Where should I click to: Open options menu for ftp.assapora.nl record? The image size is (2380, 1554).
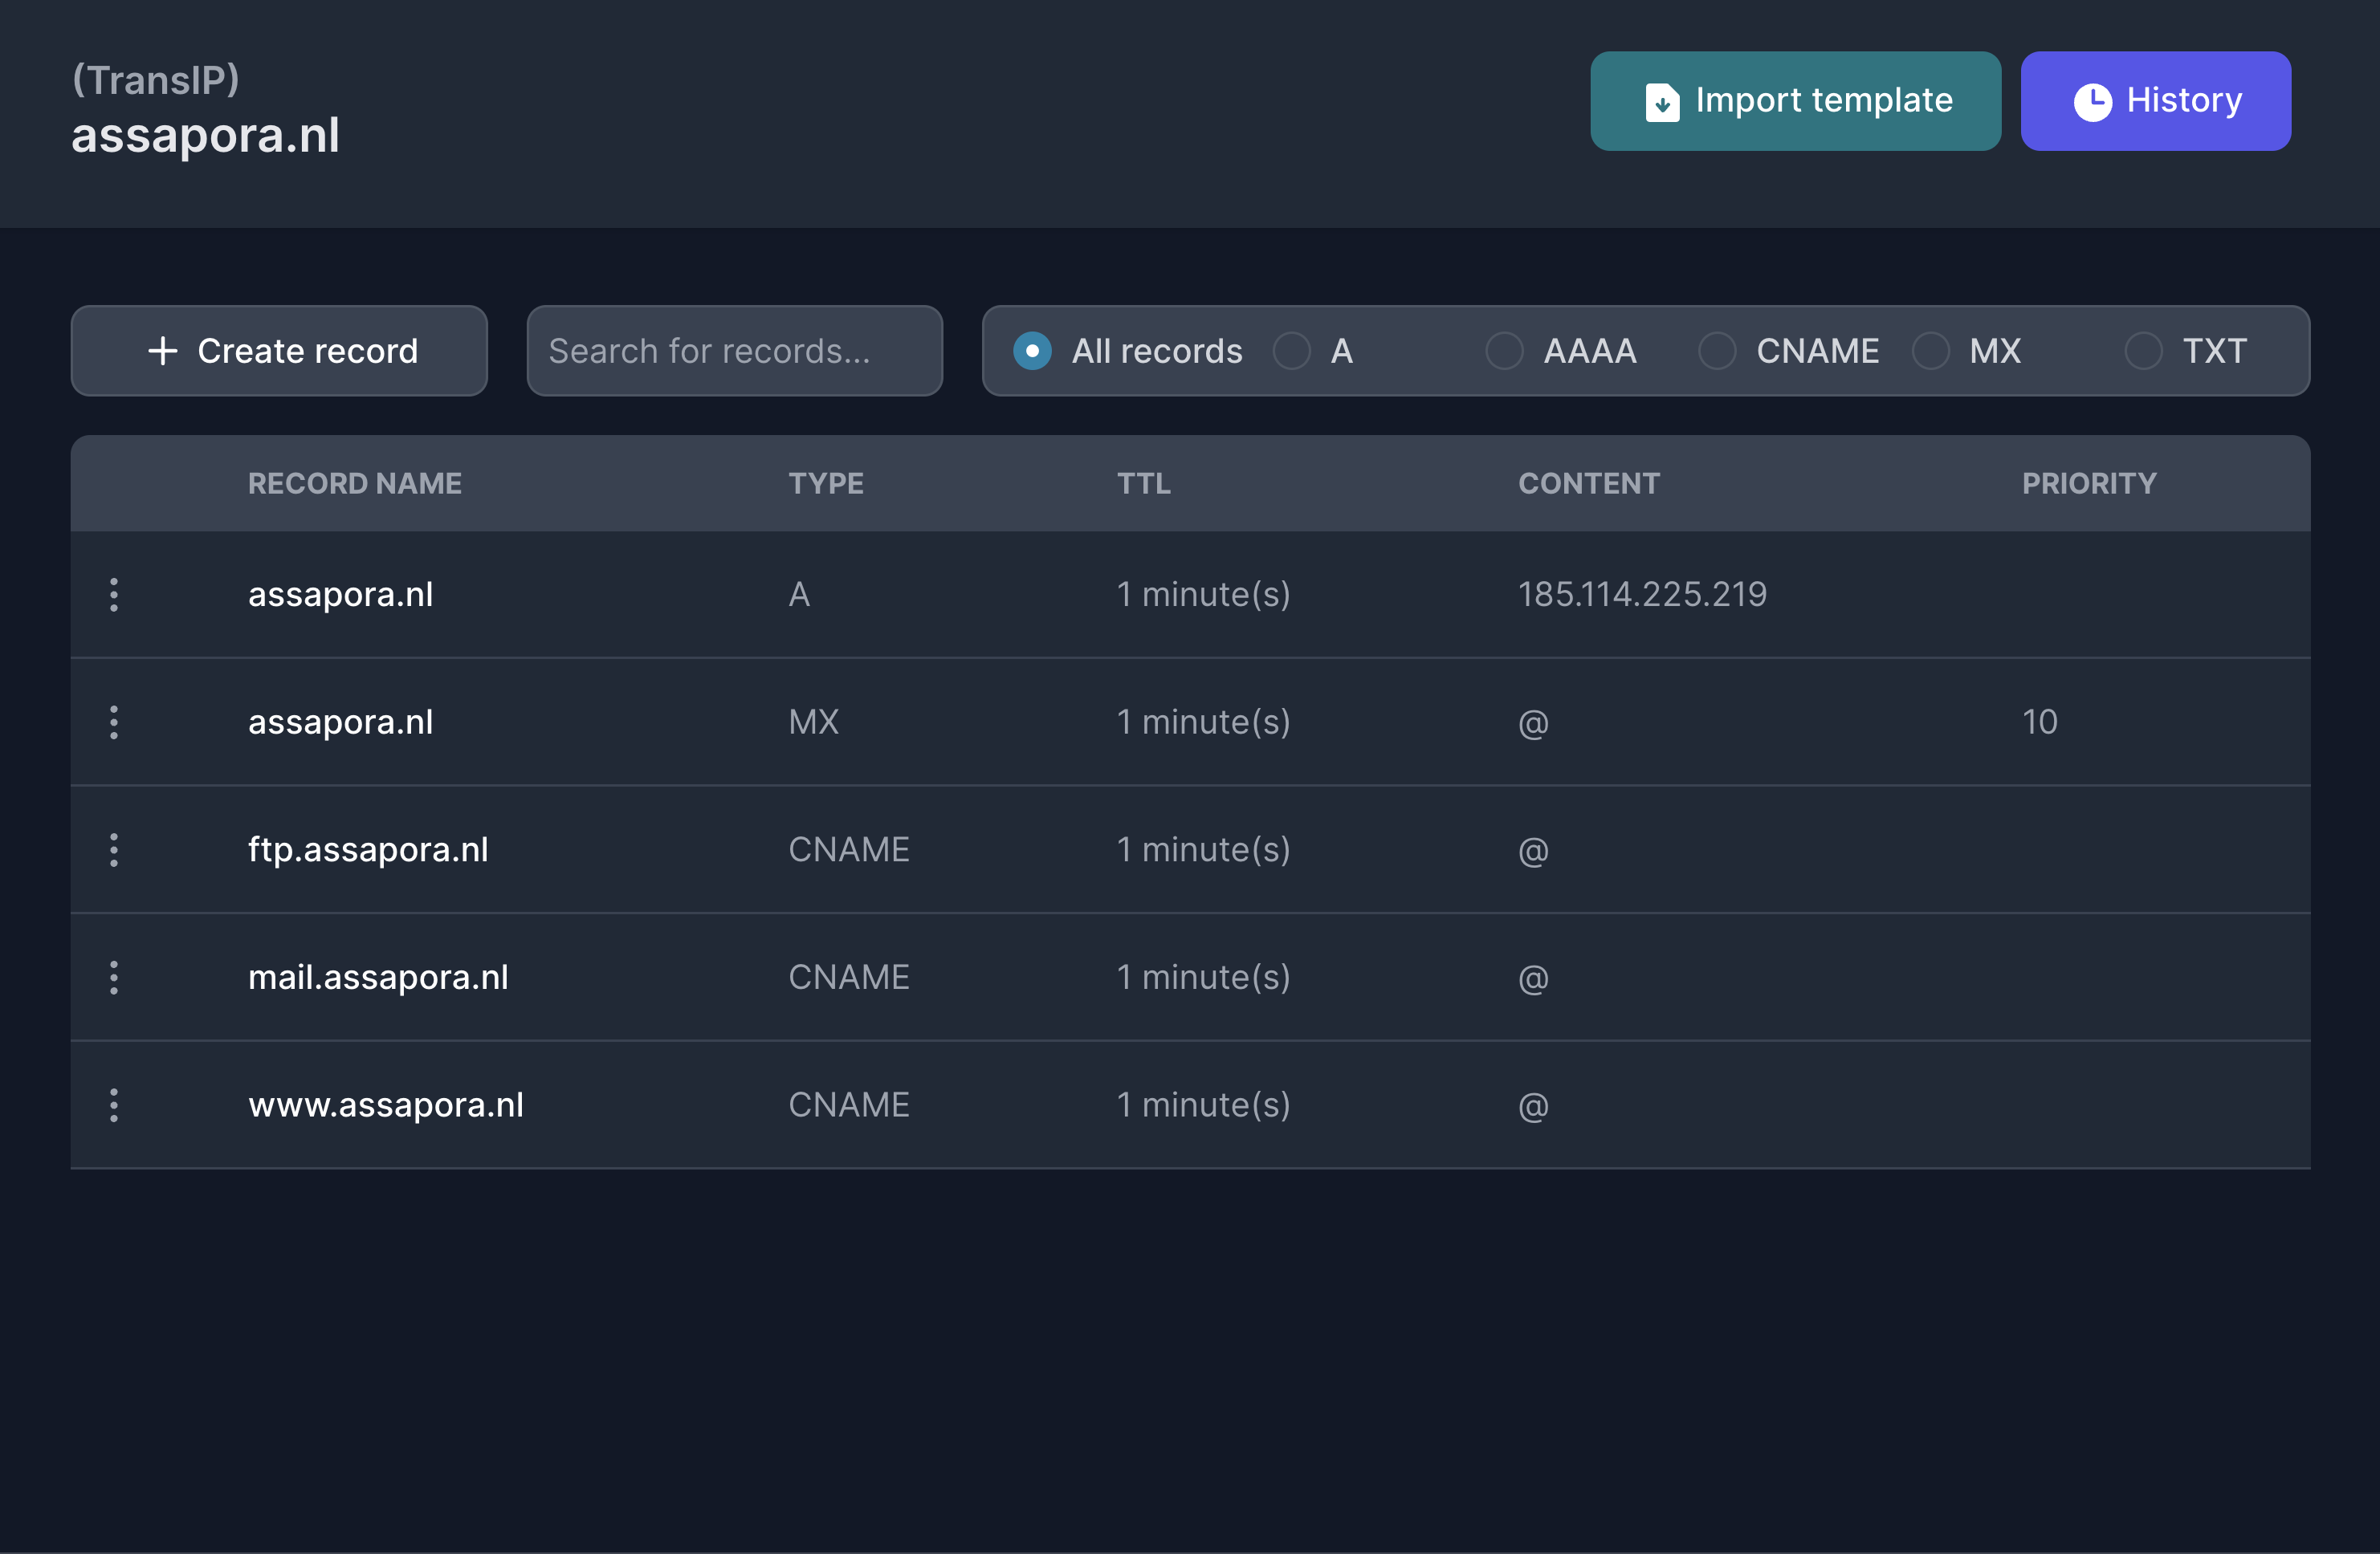pos(114,849)
